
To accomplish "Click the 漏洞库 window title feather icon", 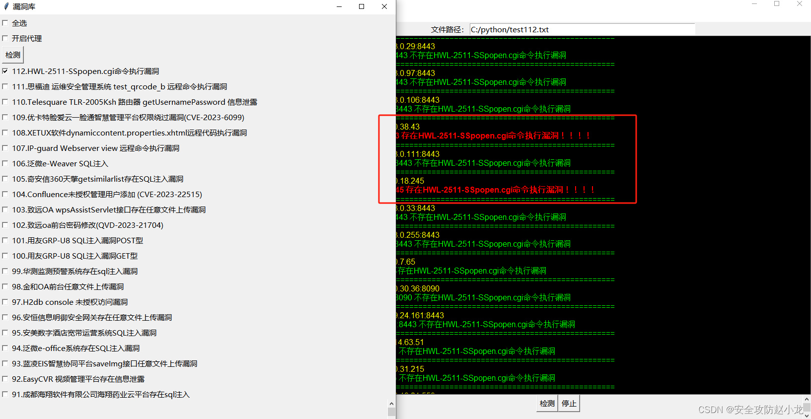I will 6,6.
